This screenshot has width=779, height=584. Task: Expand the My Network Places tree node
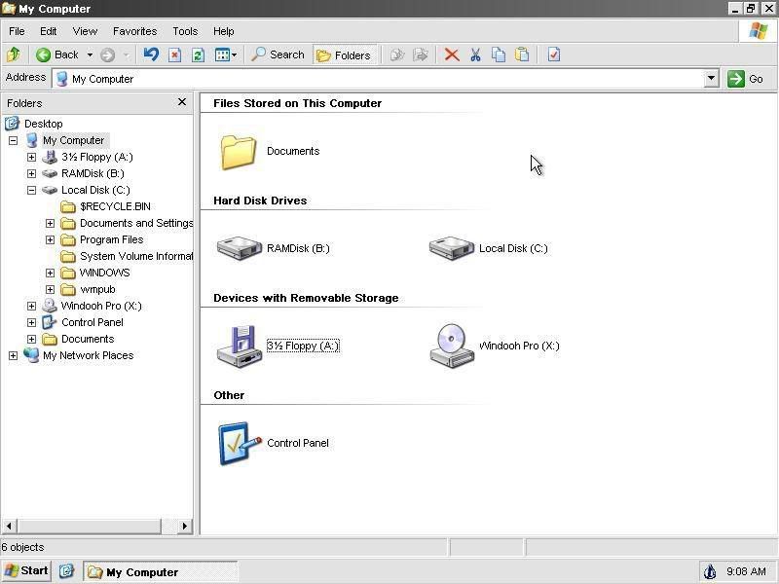13,355
